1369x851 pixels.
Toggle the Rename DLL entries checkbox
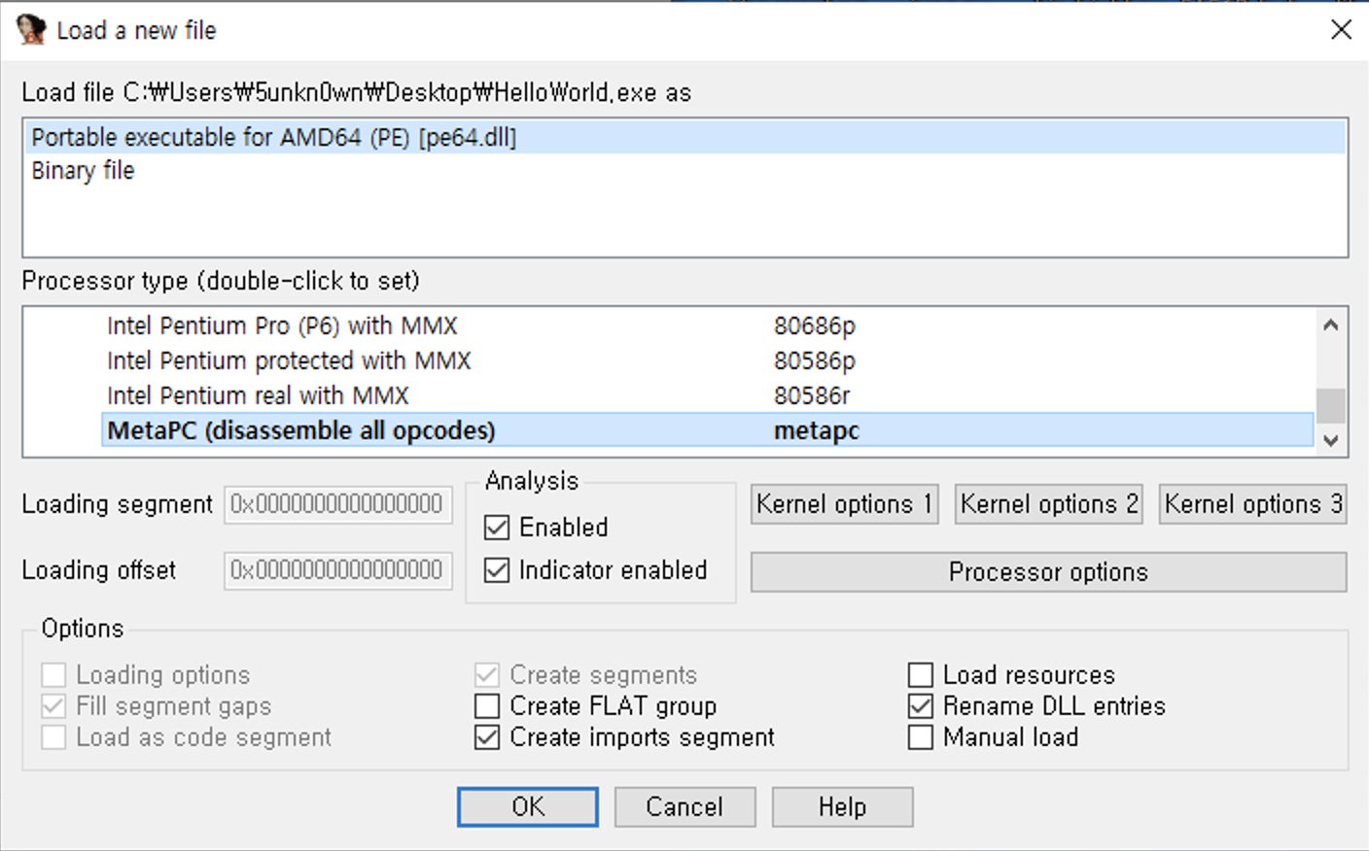[921, 706]
